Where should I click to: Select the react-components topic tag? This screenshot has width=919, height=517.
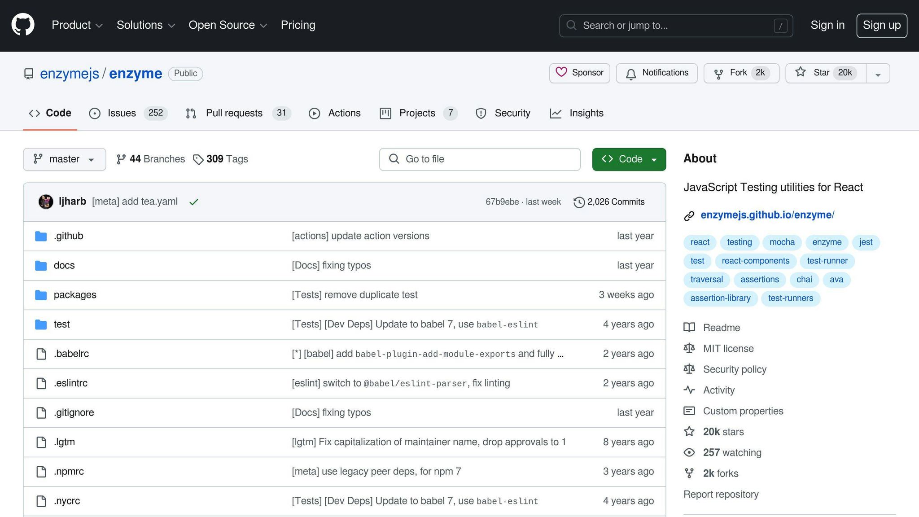(755, 261)
